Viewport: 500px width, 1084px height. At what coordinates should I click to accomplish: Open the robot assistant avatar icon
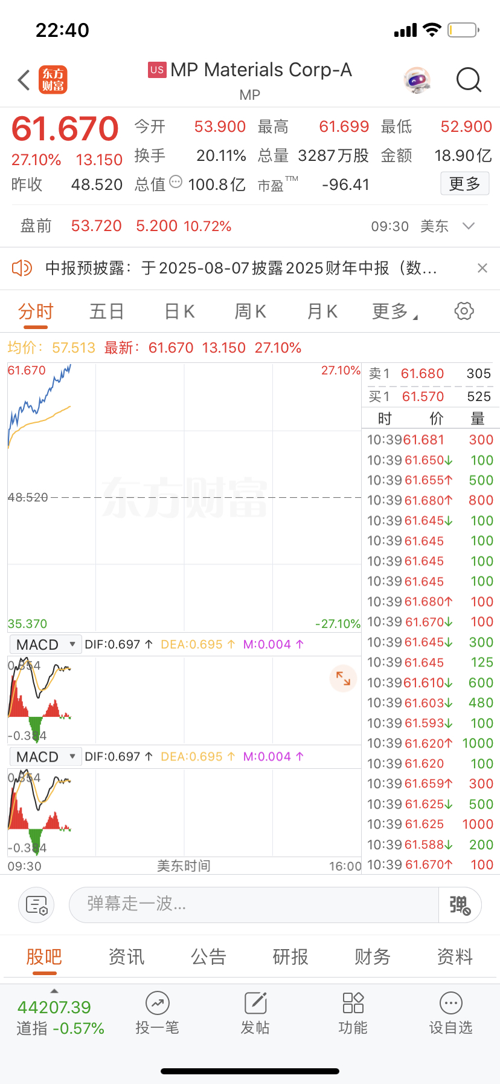pyautogui.click(x=417, y=80)
